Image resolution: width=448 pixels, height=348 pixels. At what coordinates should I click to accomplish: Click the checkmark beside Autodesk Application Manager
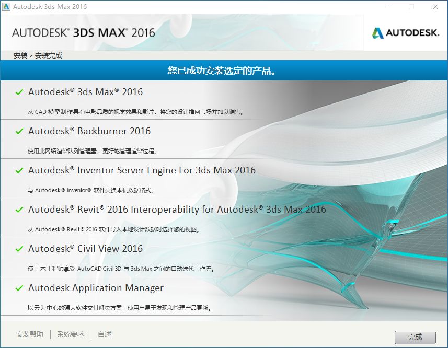point(19,288)
